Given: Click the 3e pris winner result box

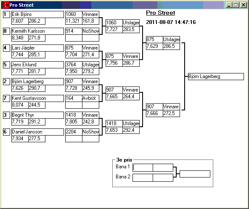Looking at the screenshot, I should coord(195,174).
